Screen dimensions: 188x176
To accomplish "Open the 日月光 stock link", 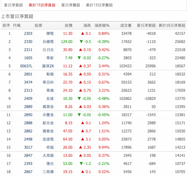I will 48,50.
